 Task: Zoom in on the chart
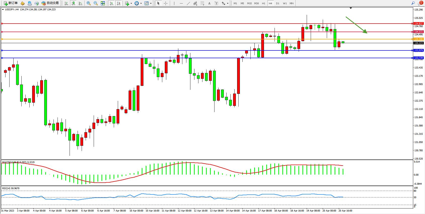[x=89, y=3]
